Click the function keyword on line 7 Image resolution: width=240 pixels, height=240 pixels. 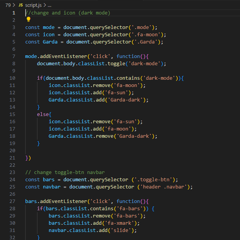tap(128, 56)
